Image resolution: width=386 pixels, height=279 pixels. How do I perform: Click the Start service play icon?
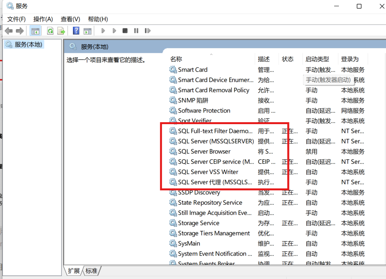[x=103, y=31]
